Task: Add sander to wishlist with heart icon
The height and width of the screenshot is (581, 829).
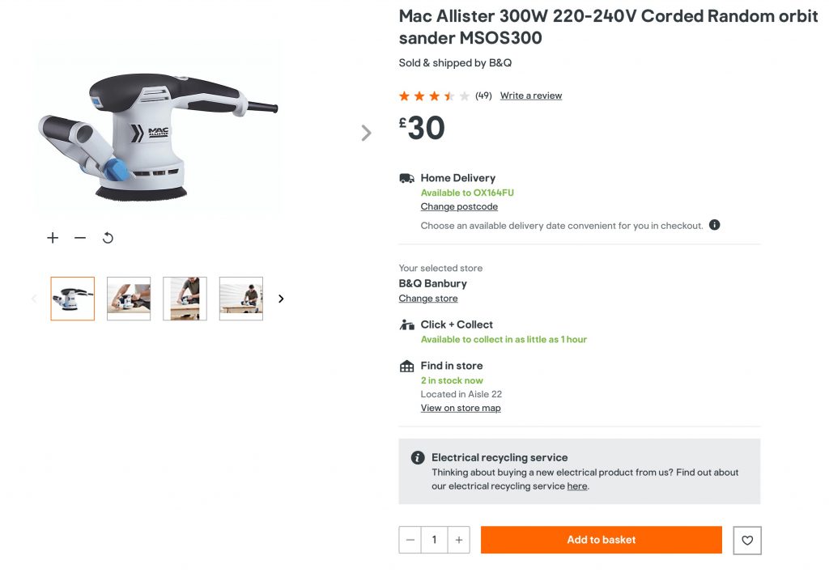Action: (x=746, y=541)
